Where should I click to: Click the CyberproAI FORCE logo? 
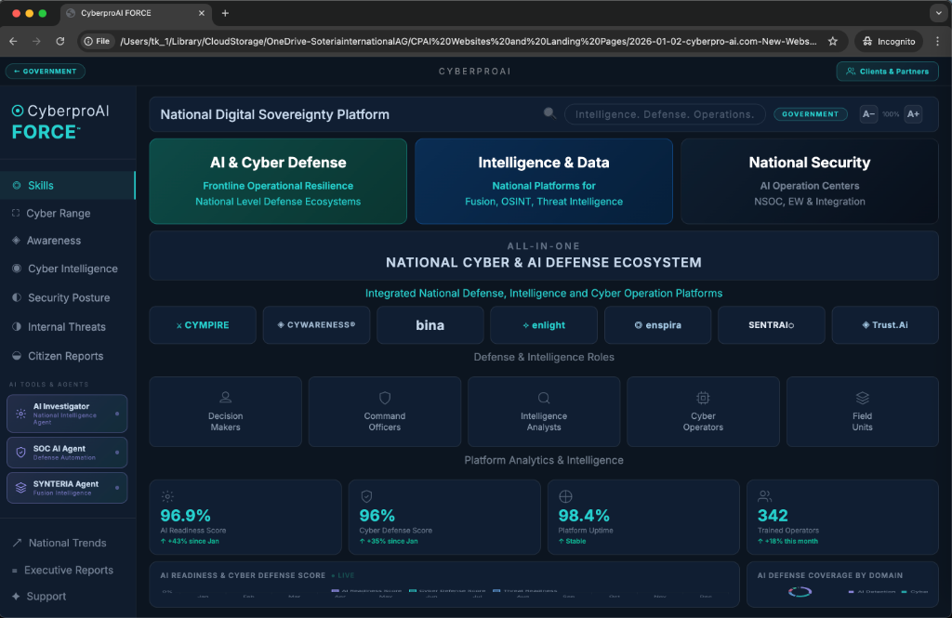point(60,122)
